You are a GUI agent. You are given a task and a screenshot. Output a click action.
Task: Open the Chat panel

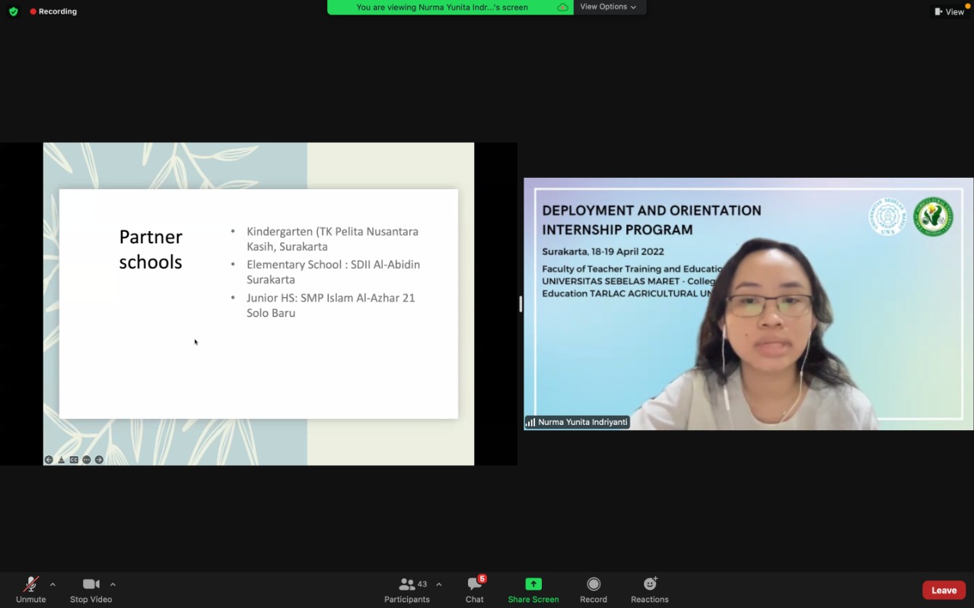[475, 589]
